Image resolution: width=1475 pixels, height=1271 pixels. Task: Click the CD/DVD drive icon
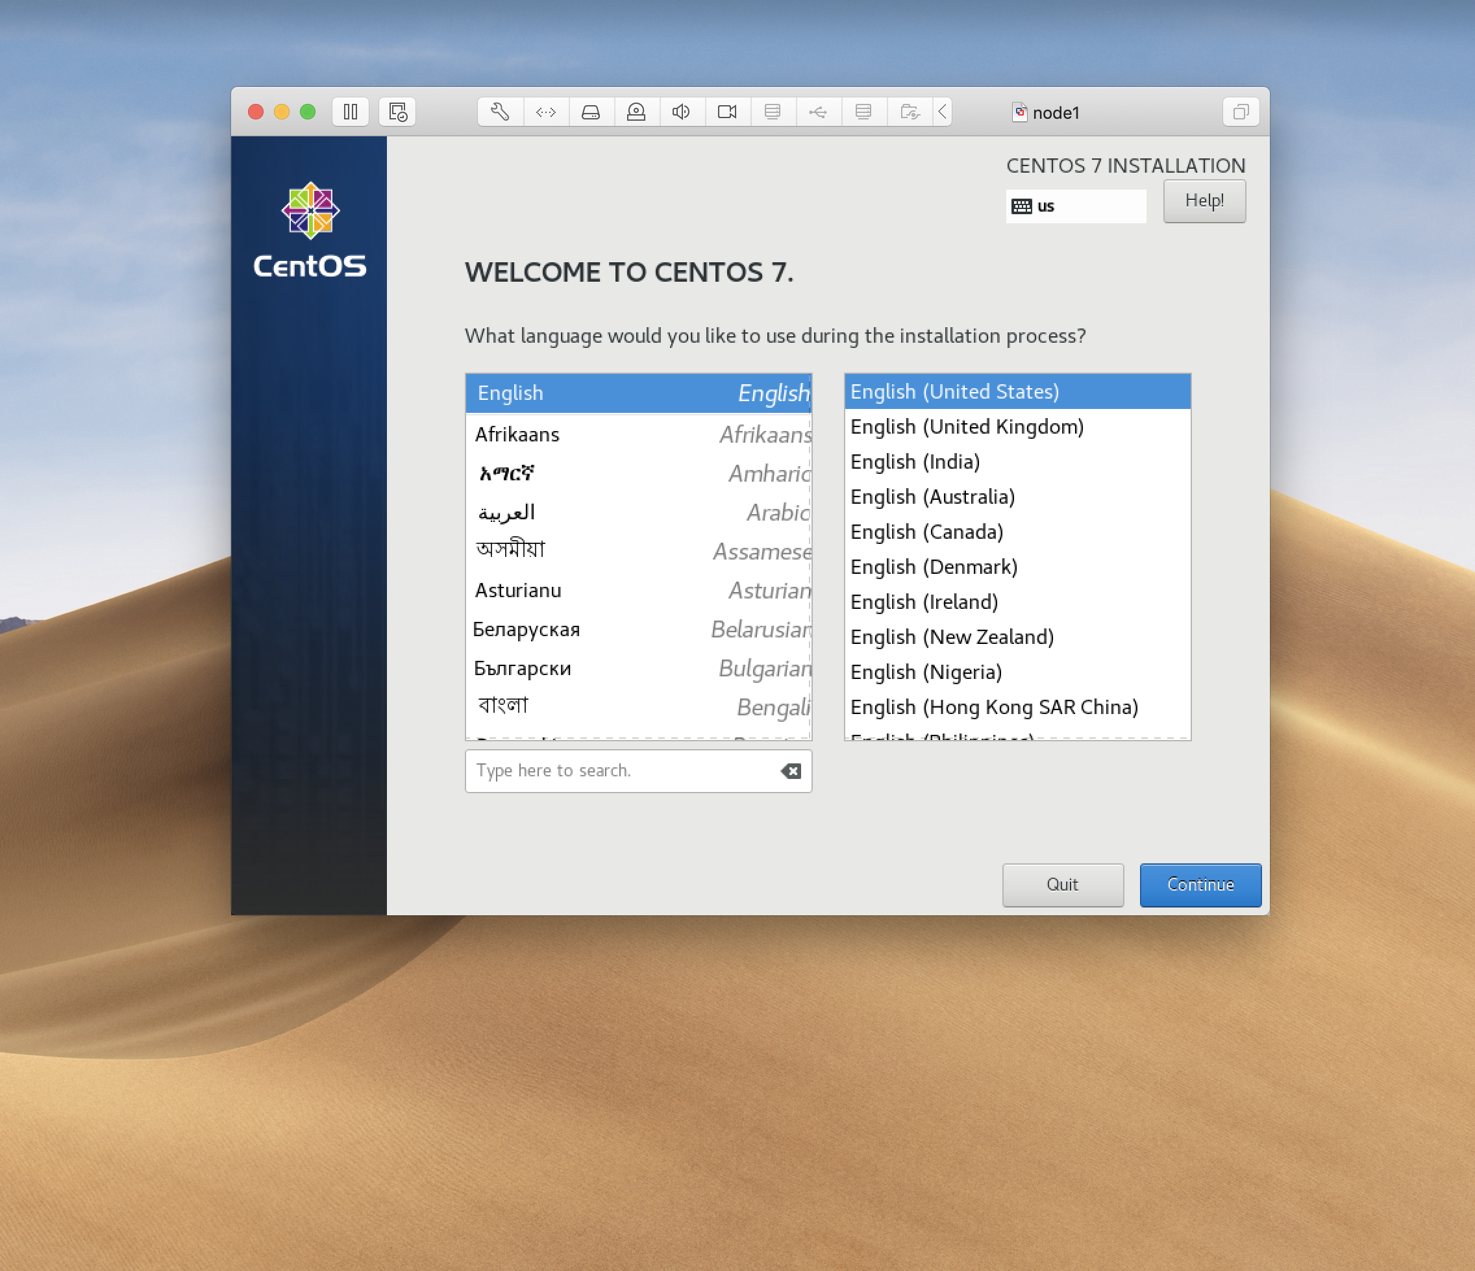(636, 112)
